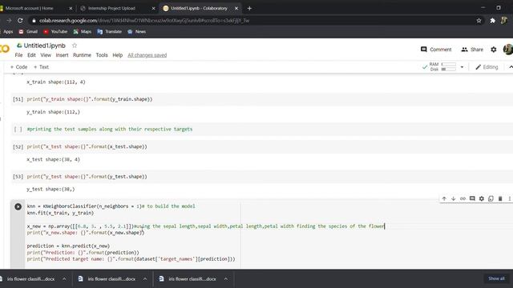Delete the selected cell trash icon
The height and width of the screenshot is (288, 513).
point(500,198)
